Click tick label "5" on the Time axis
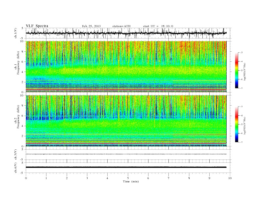 [128, 178]
